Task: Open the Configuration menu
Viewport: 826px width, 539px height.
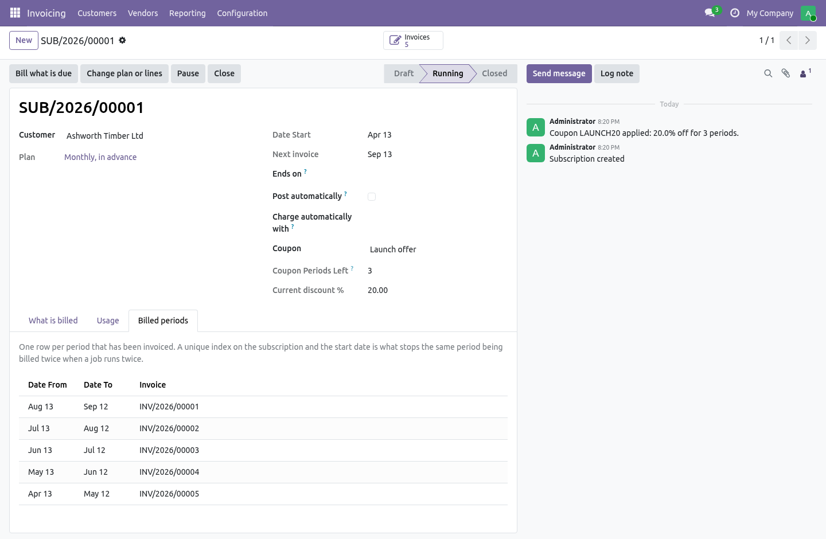Action: pos(242,13)
